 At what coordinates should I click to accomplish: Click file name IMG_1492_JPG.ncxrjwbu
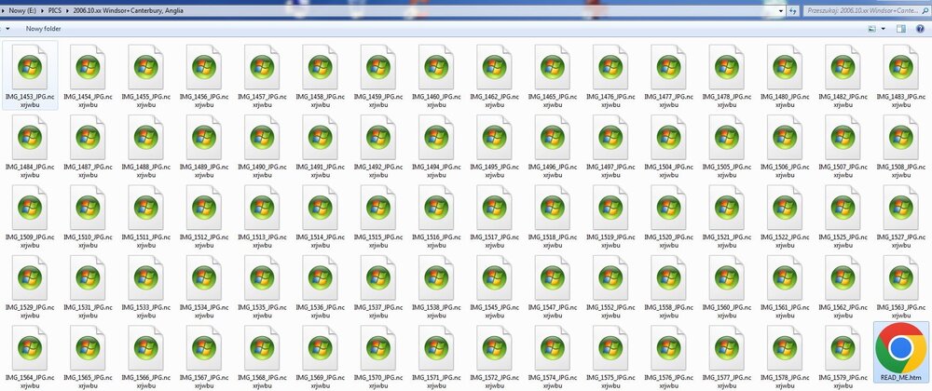pyautogui.click(x=378, y=170)
